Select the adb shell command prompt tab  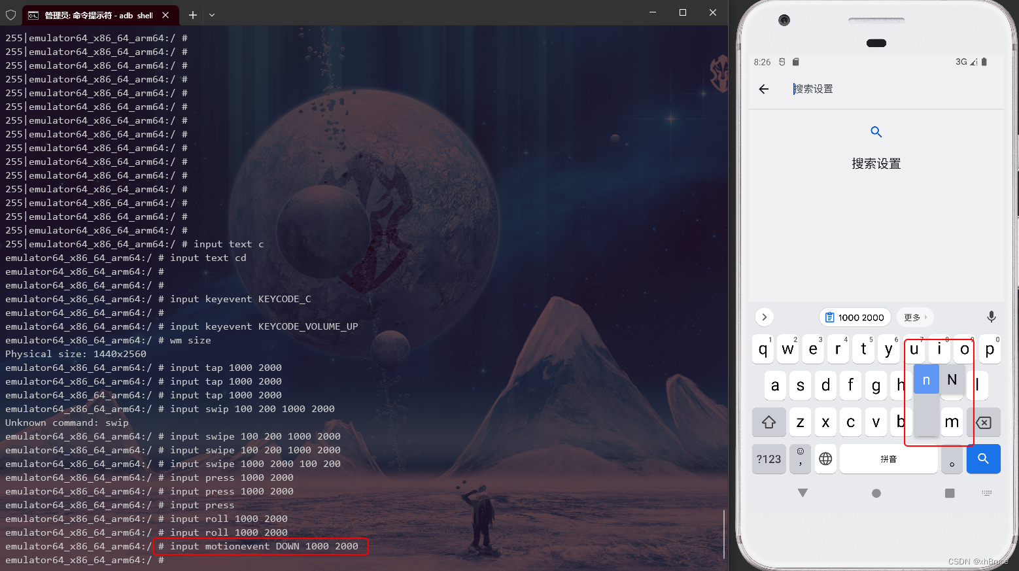[x=99, y=15]
